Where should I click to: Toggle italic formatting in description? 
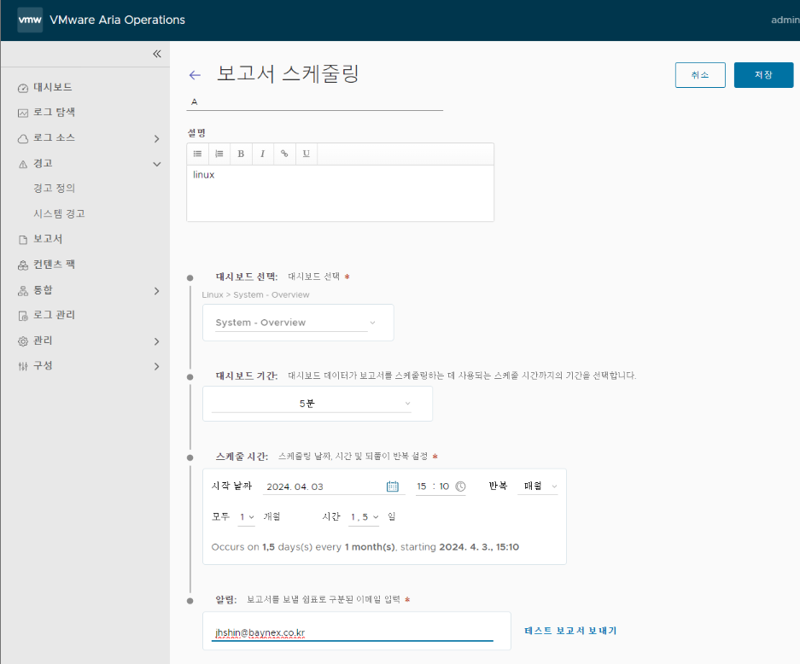(262, 154)
